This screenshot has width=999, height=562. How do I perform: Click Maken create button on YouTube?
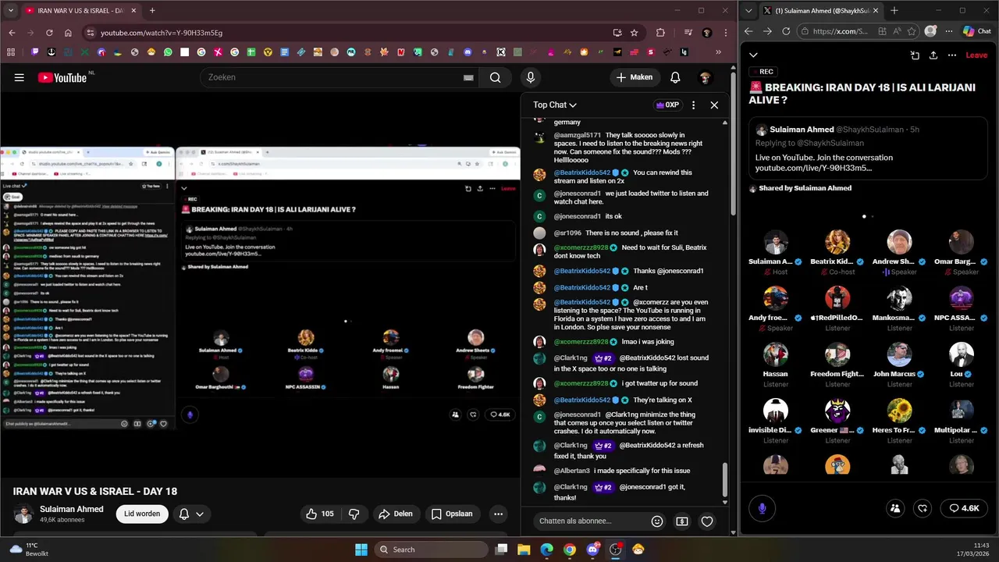(634, 77)
